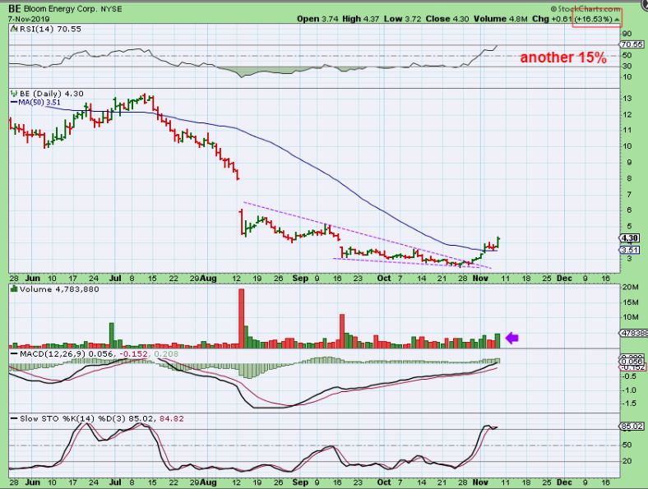The height and width of the screenshot is (489, 648).
Task: Click the 70.55 RSI value tag
Action: (632, 44)
